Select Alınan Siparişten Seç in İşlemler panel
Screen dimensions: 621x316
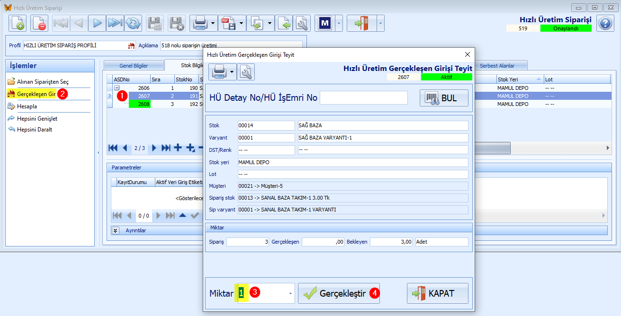click(43, 82)
